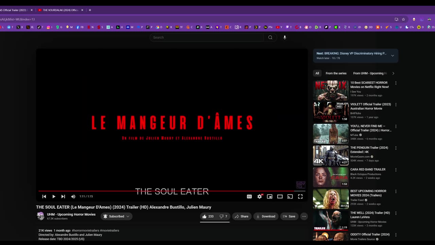Toggle closed captions on the player
The width and height of the screenshot is (435, 245).
(249, 196)
